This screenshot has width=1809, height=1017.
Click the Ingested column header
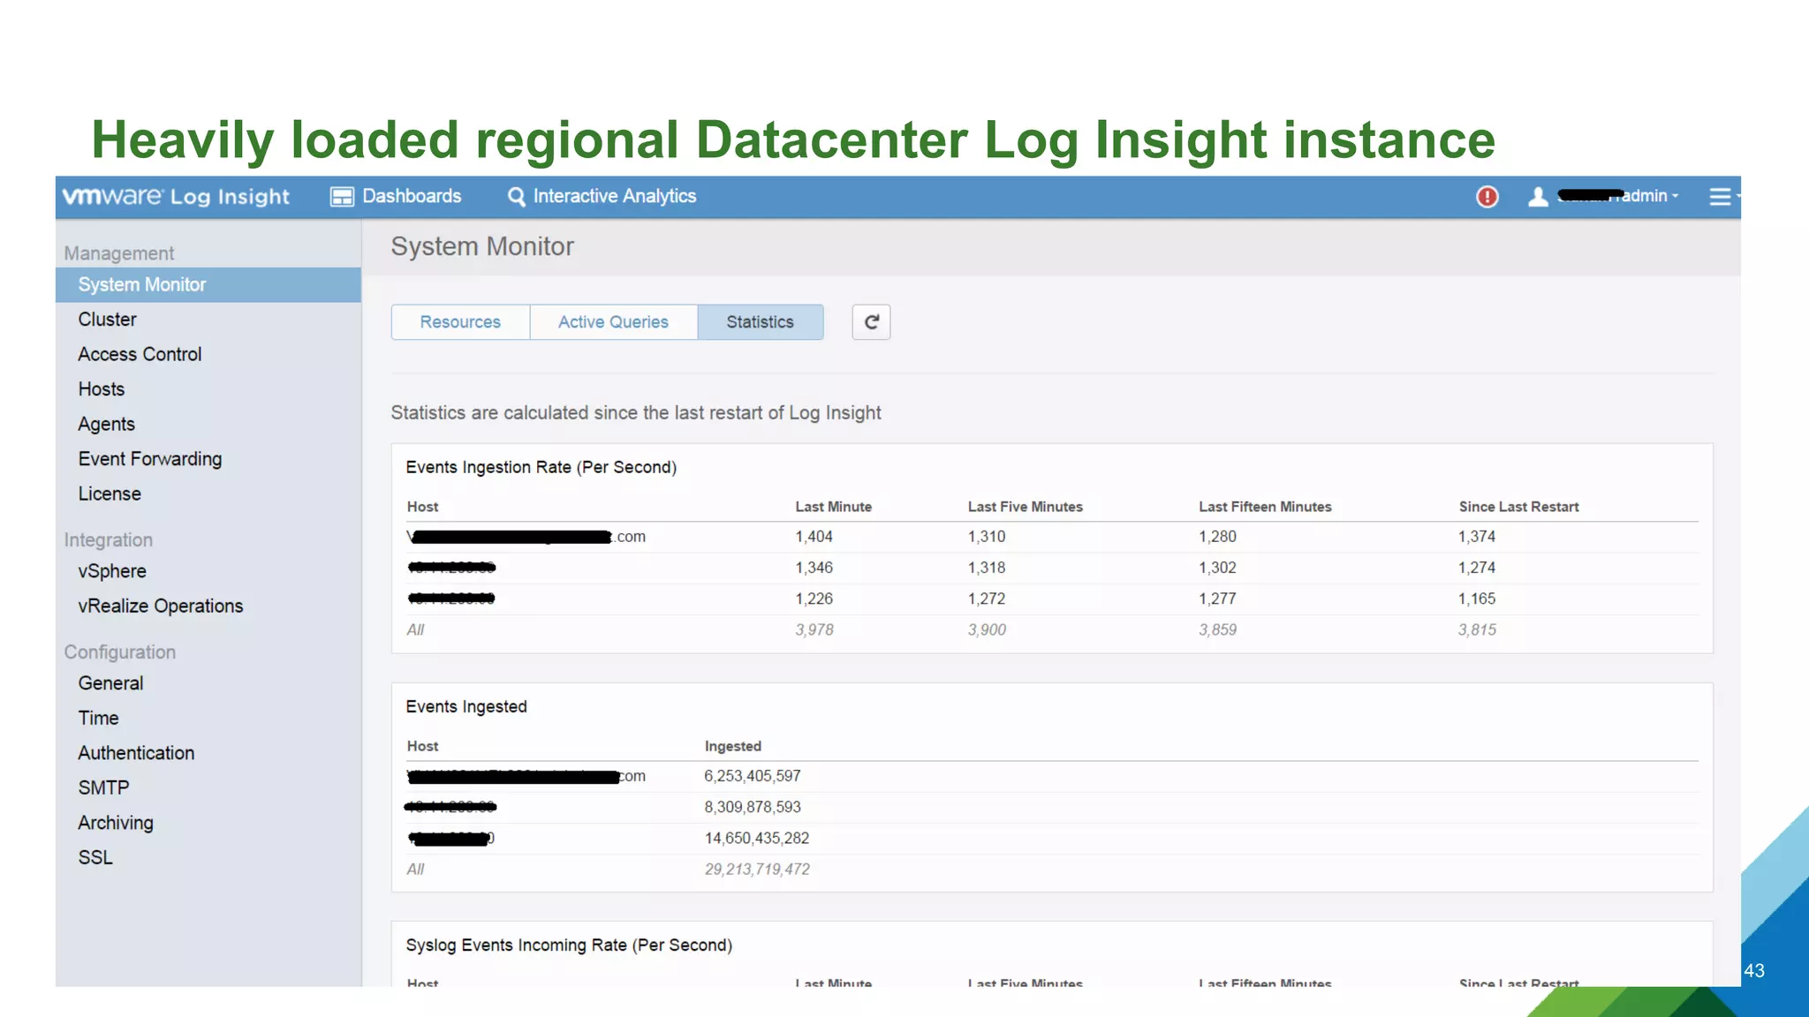pyautogui.click(x=733, y=746)
